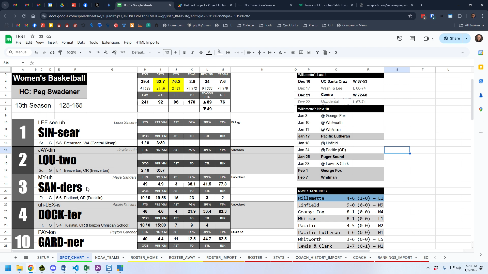Create a filter on the sheet

[x=317, y=53]
